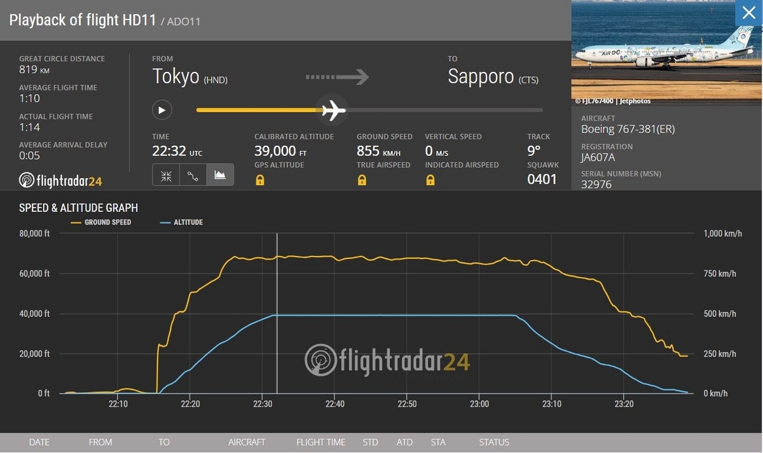Toggle the flight route path icon
763x453 pixels.
click(193, 175)
